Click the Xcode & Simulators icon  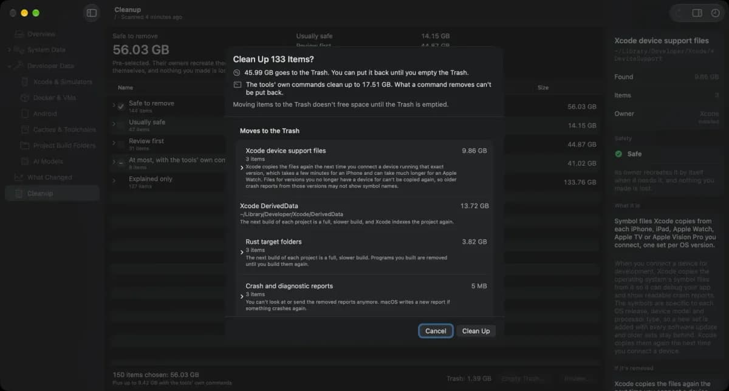25,81
